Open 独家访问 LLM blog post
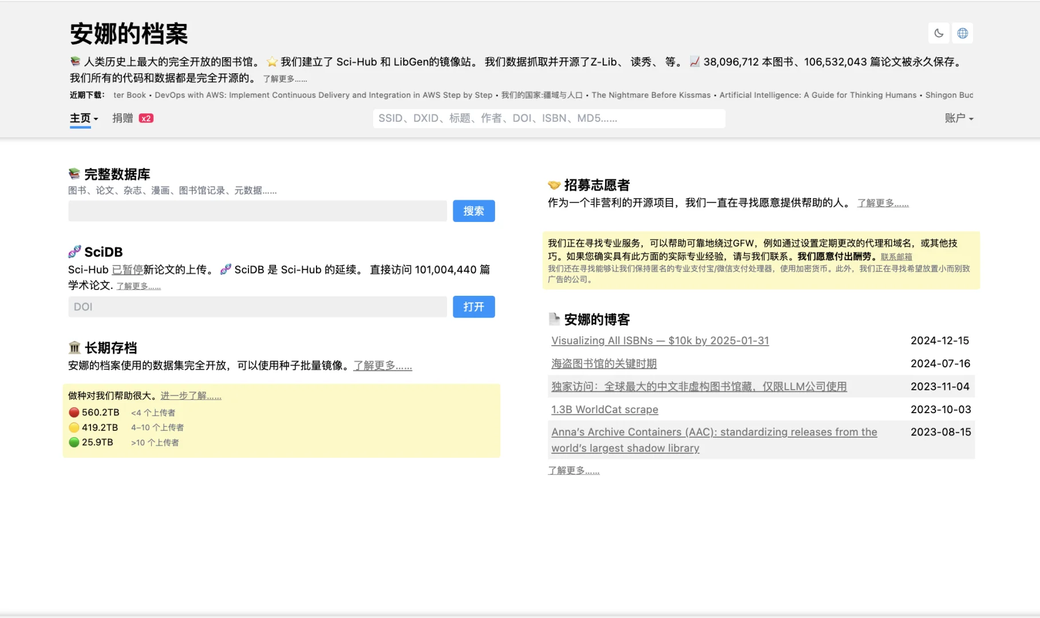Viewport: 1040px width, 618px height. (699, 386)
